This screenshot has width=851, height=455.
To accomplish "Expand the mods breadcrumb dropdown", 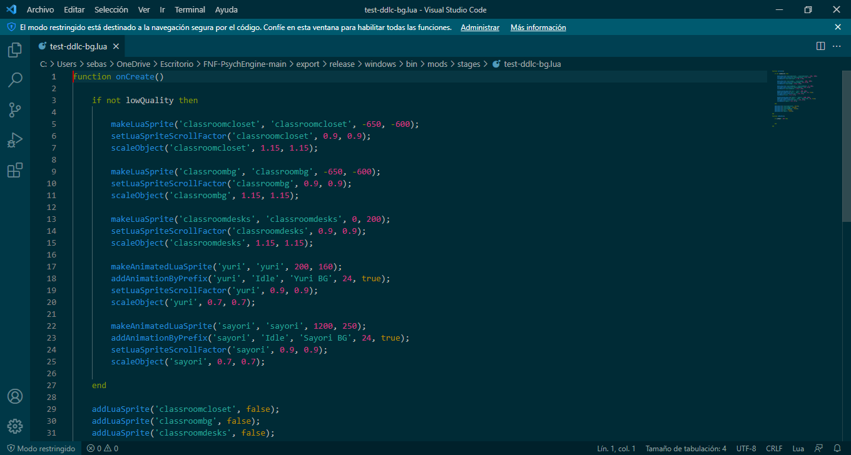I will [437, 64].
